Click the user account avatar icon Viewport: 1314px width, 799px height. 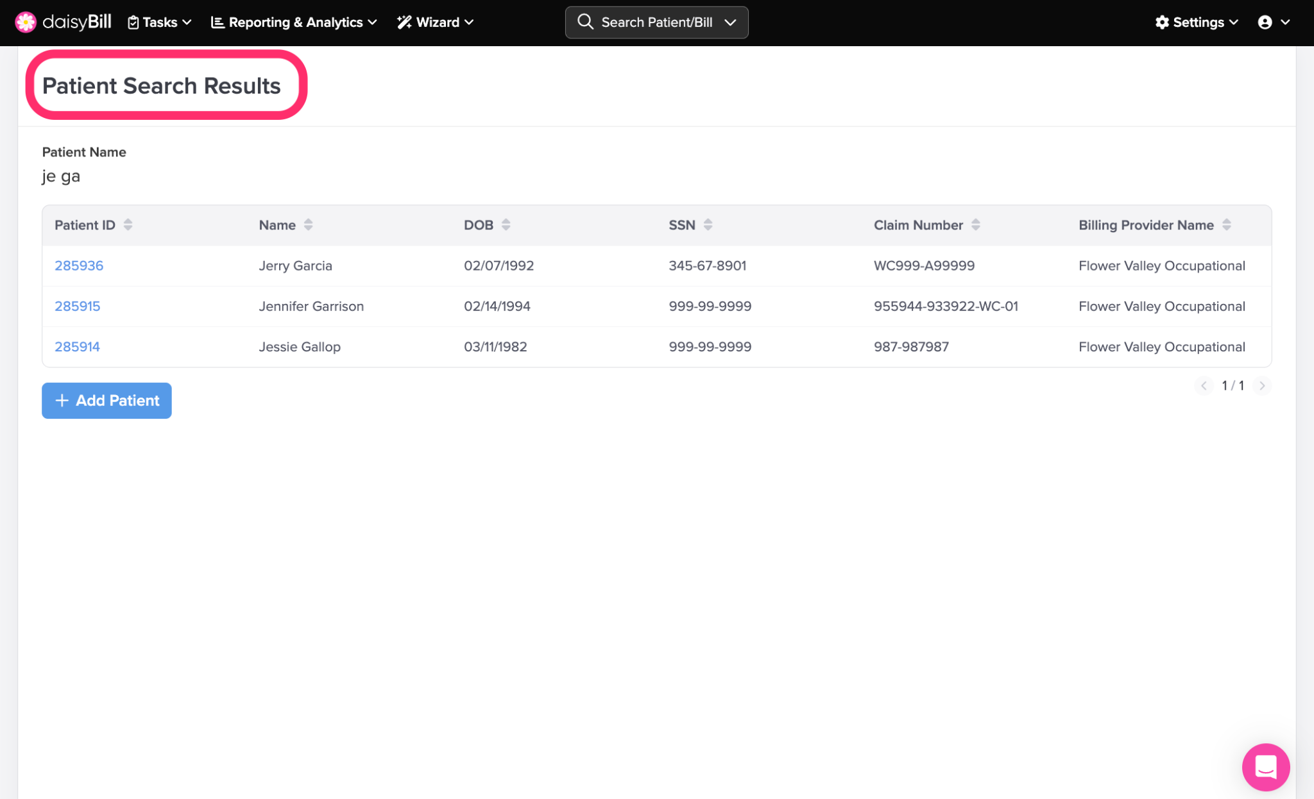click(1265, 22)
